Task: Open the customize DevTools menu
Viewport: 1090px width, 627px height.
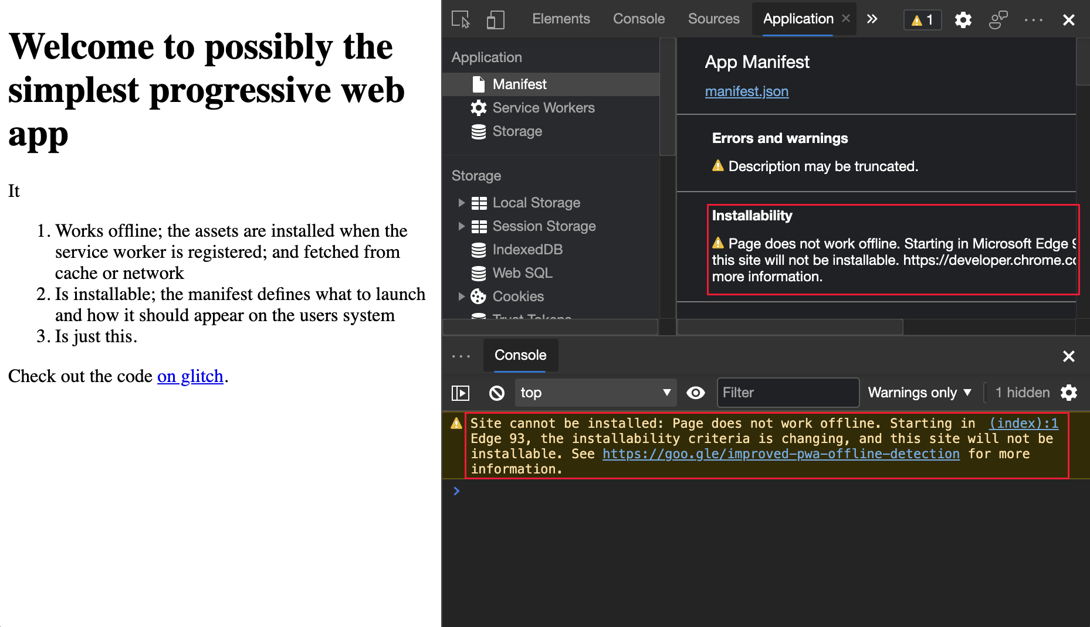Action: point(1033,19)
